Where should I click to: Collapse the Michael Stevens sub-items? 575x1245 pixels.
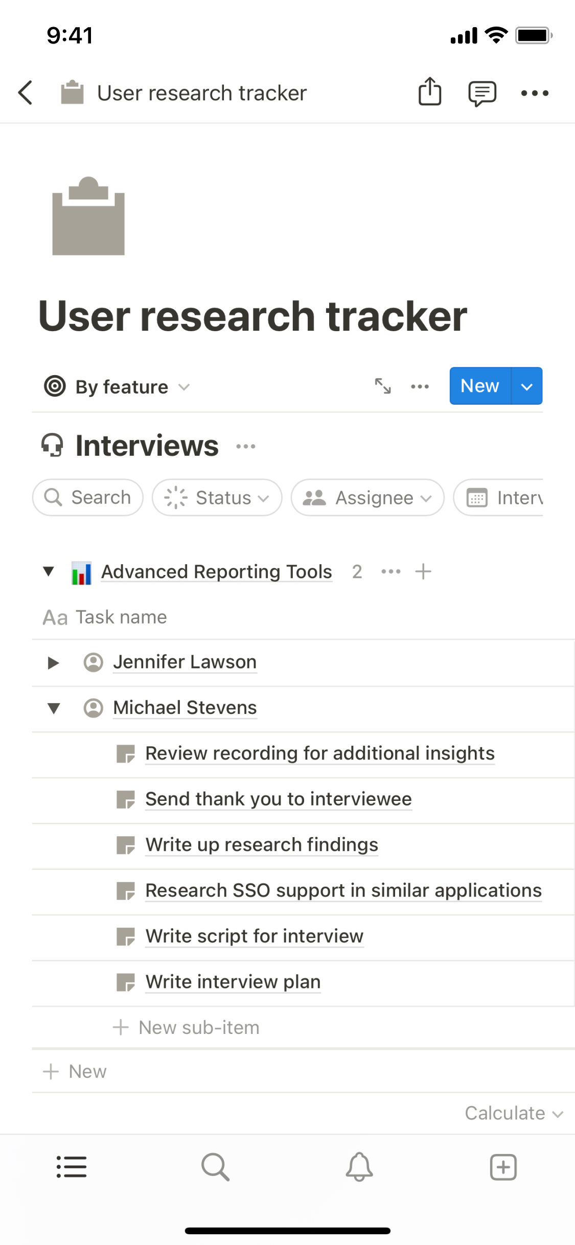53,708
